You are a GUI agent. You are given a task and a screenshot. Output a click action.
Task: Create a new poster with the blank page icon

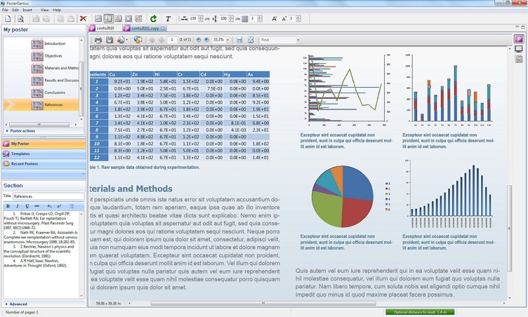pyautogui.click(x=8, y=19)
